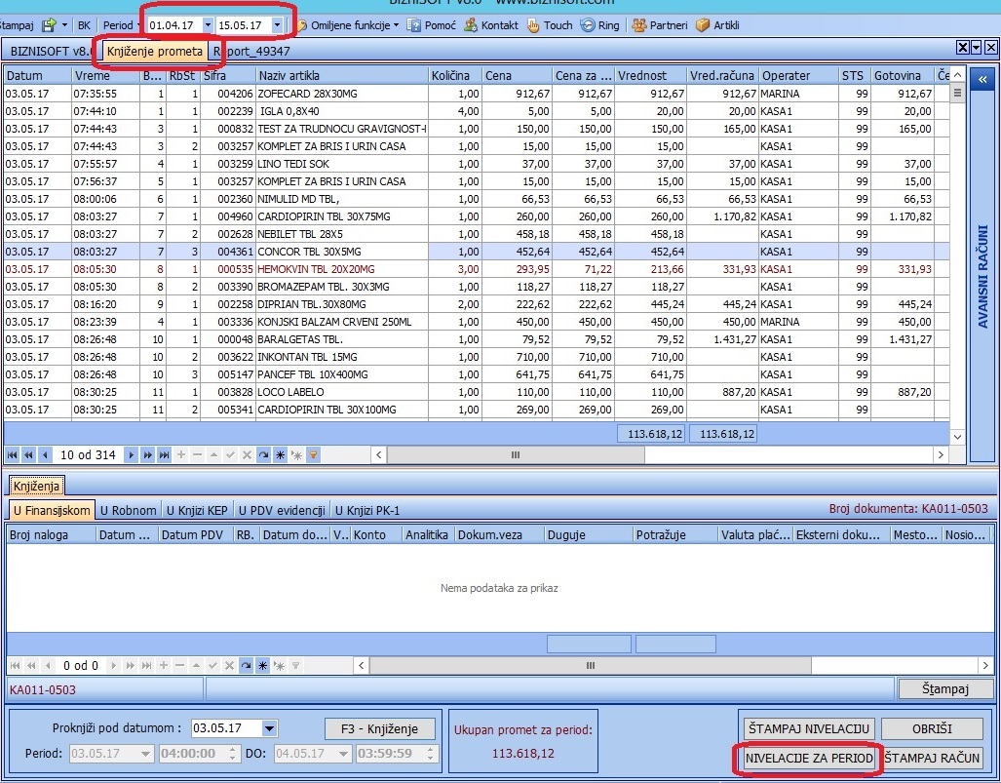The image size is (1001, 783).
Task: Select the HEMOKVIN TBL 20X20MG row
Action: pyautogui.click(x=477, y=269)
